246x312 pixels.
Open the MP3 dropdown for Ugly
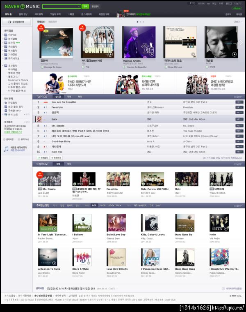239,119
